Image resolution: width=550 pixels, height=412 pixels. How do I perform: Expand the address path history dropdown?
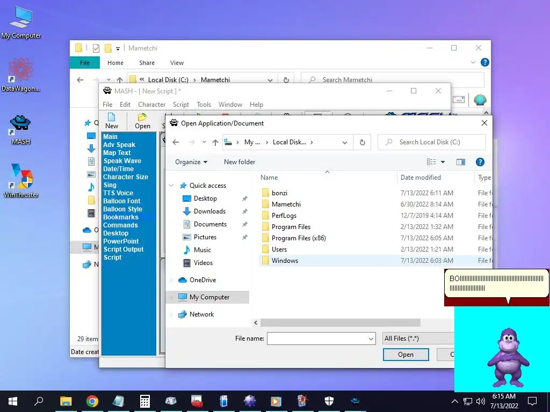click(x=345, y=142)
